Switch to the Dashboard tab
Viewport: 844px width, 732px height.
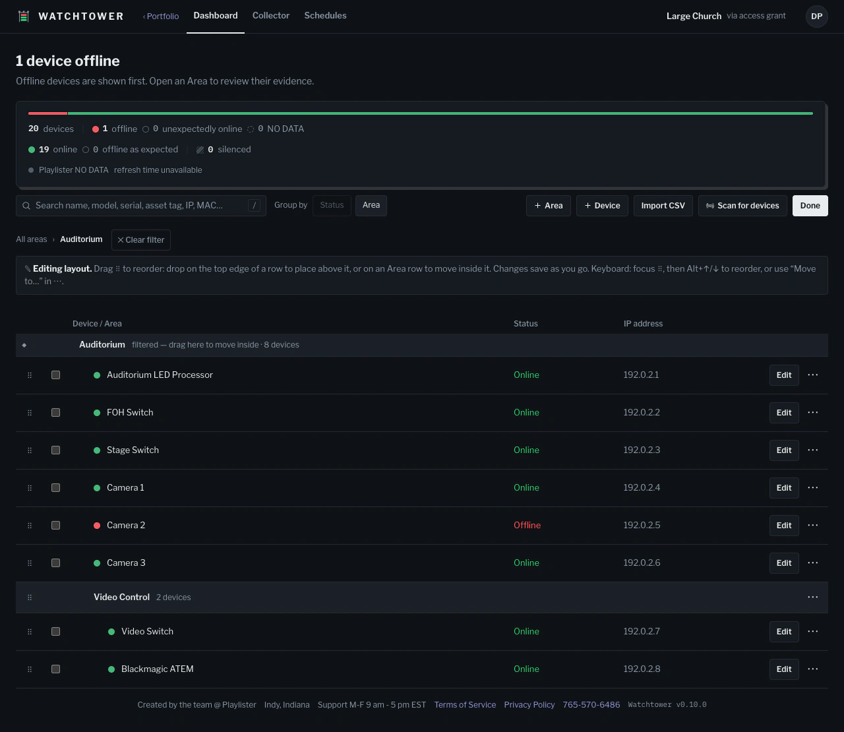coord(216,16)
